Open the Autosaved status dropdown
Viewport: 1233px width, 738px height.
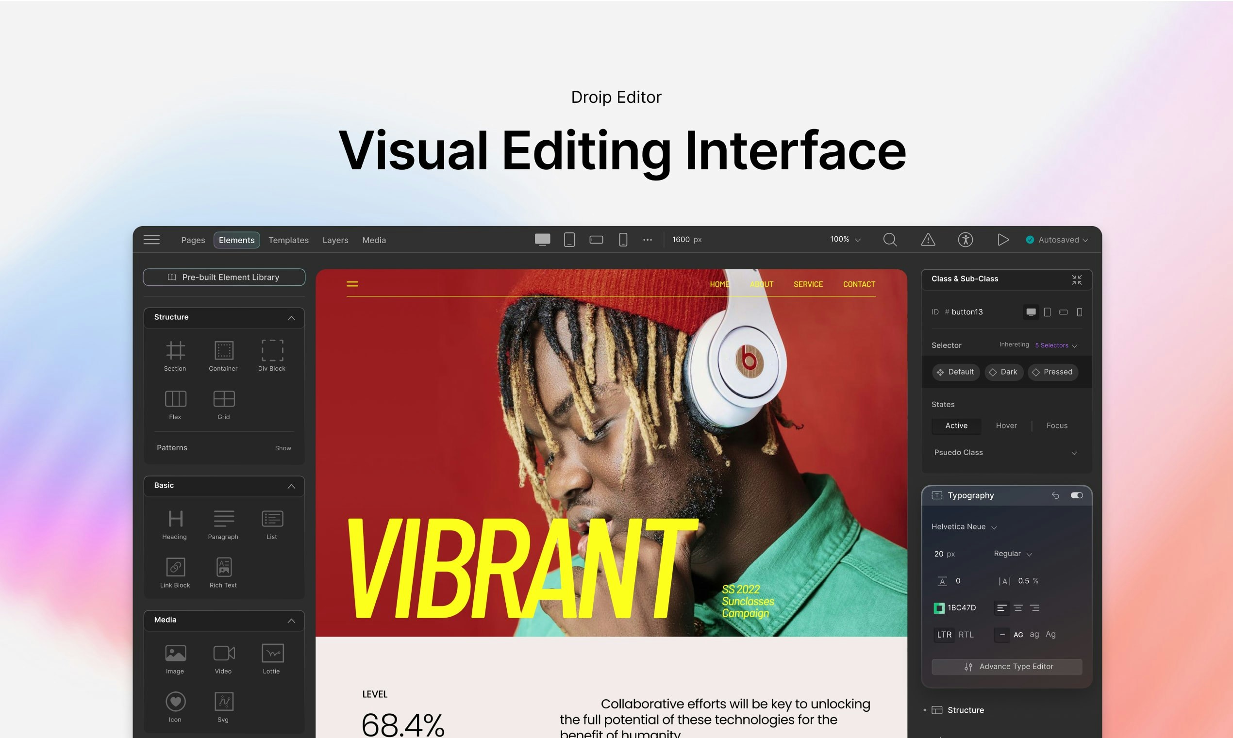click(1056, 240)
